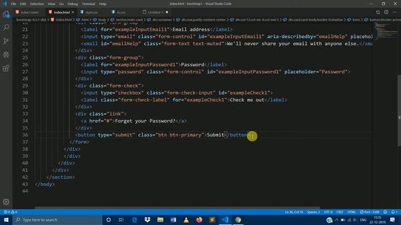
Task: Click the feedback smiley in status bar
Action: pos(385,212)
